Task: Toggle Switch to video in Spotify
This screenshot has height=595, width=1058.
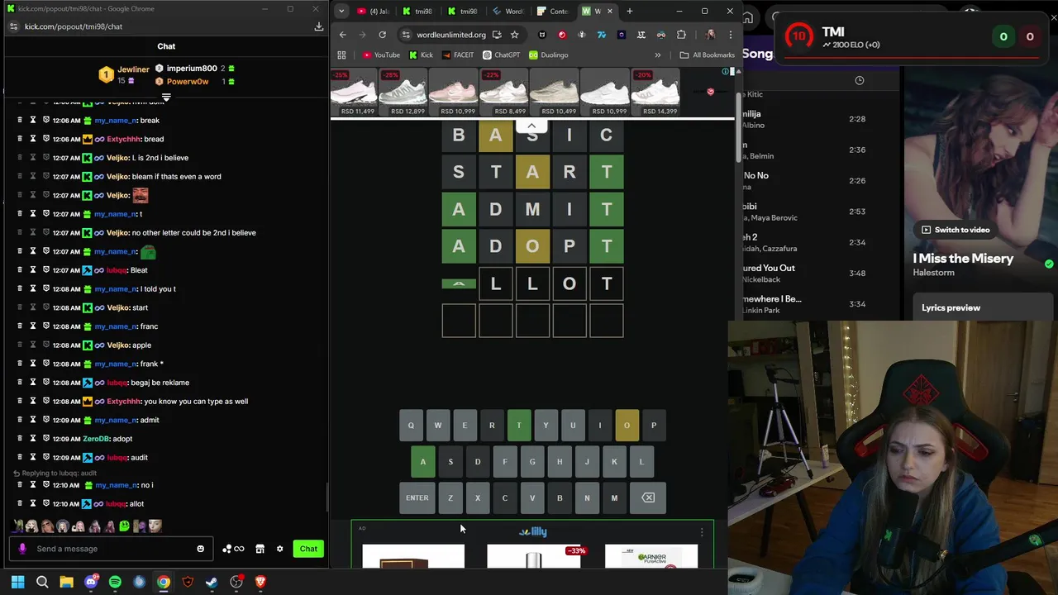Action: click(956, 230)
